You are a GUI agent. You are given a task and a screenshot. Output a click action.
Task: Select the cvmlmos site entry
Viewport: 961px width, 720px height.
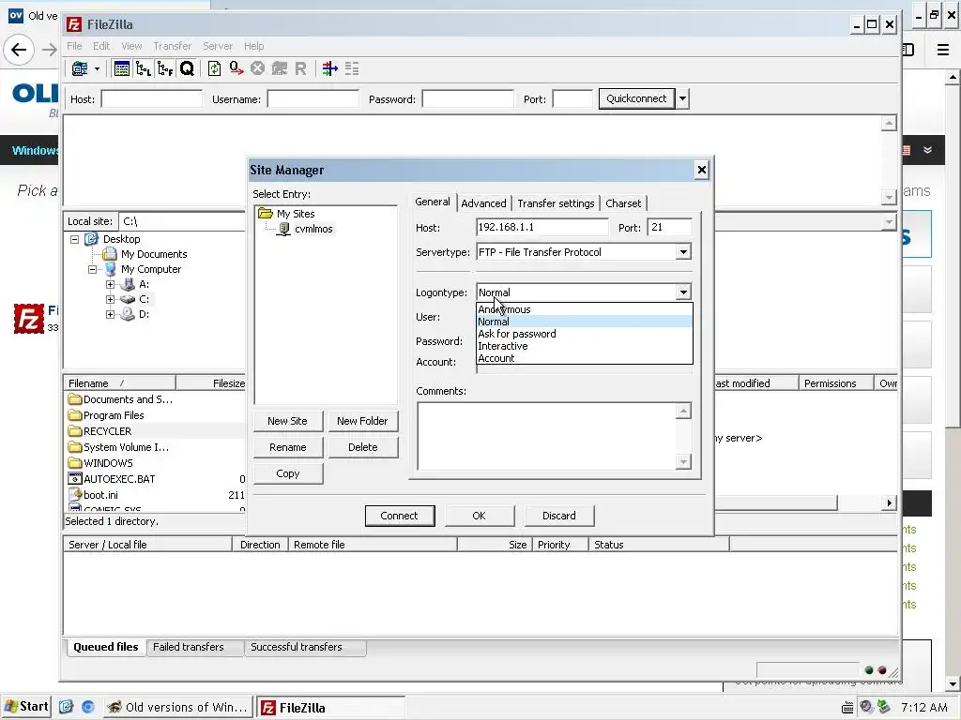[313, 229]
